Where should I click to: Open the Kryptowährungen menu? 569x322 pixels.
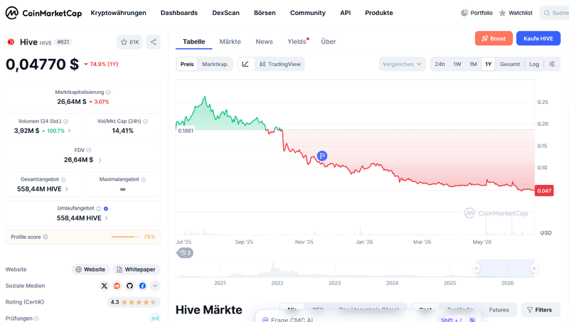pos(118,13)
